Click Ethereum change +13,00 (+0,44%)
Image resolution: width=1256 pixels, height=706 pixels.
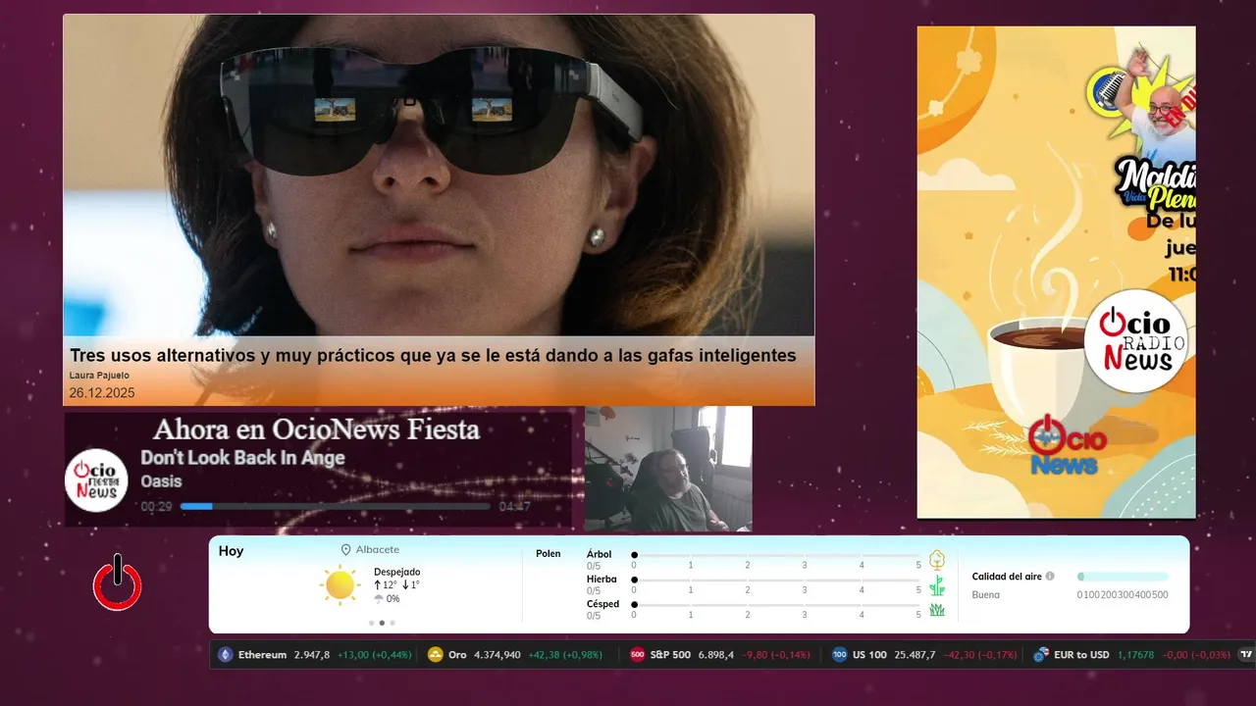point(375,655)
